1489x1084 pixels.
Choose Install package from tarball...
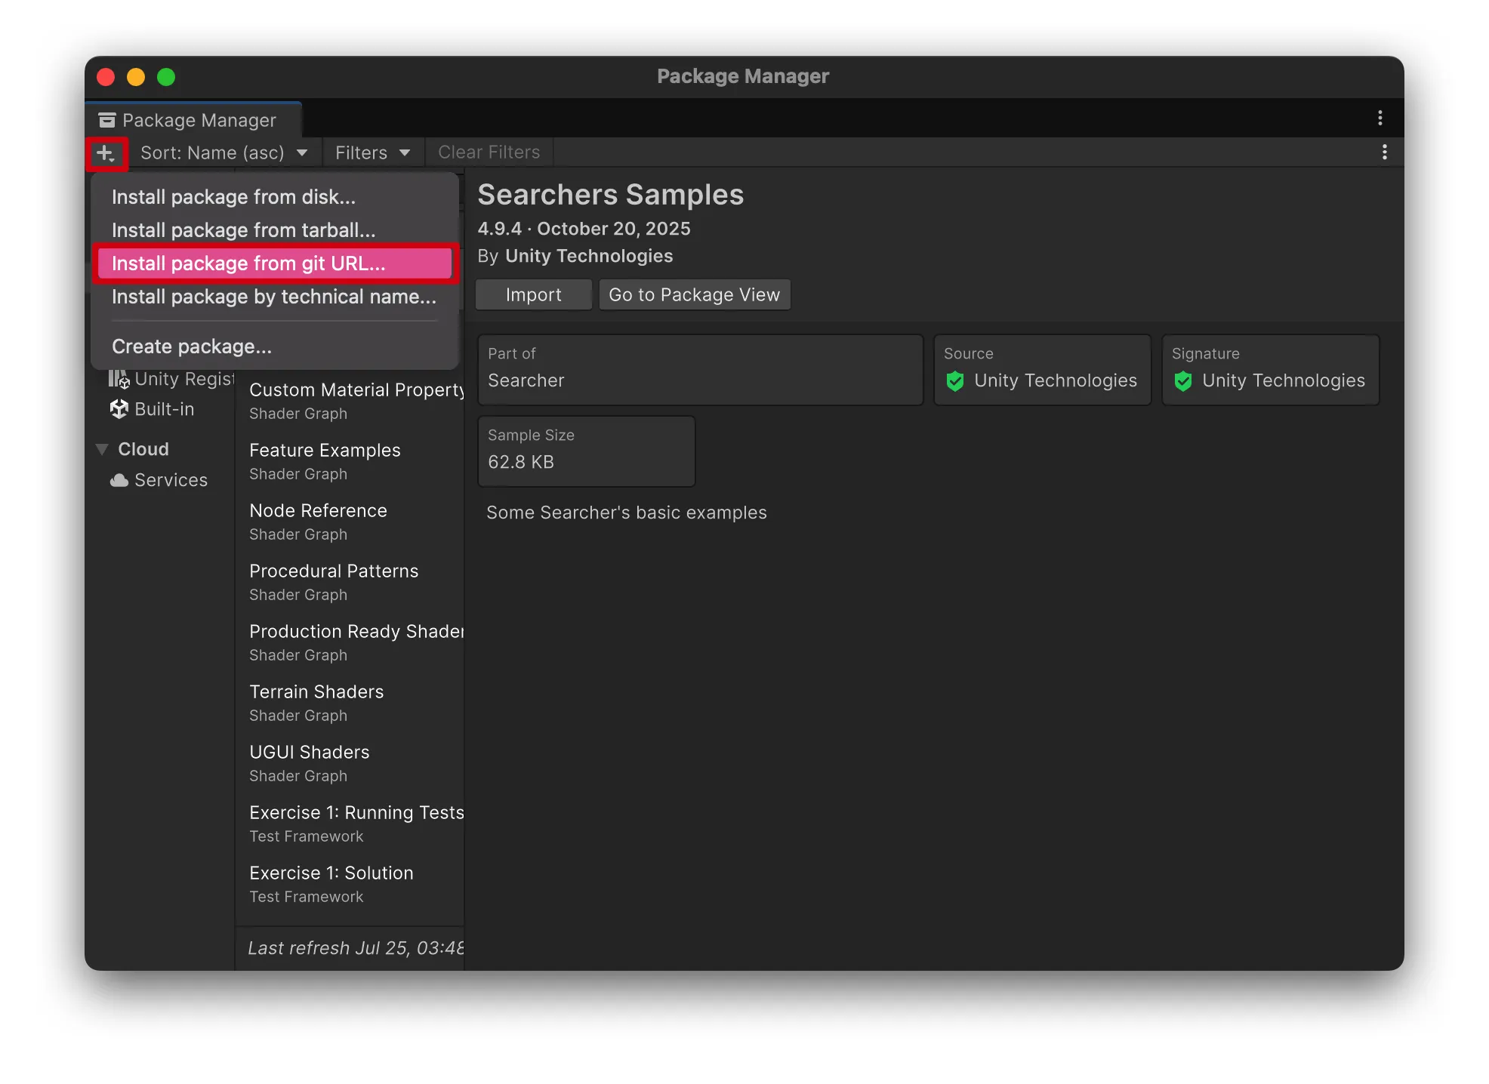pos(275,230)
